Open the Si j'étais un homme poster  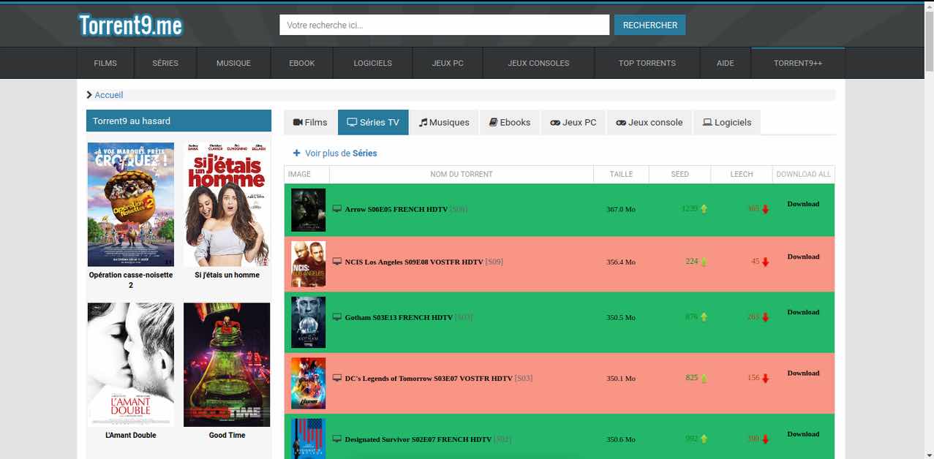227,205
